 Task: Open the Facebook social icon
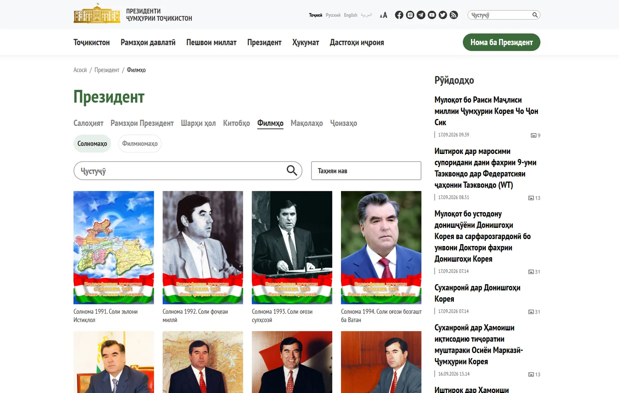pos(399,15)
